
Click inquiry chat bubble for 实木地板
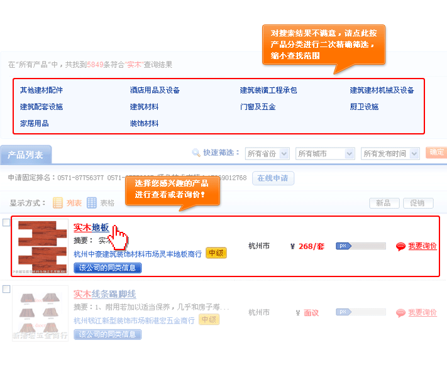pyautogui.click(x=400, y=246)
